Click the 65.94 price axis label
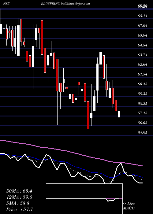153x214 pixels. (x=143, y=35)
